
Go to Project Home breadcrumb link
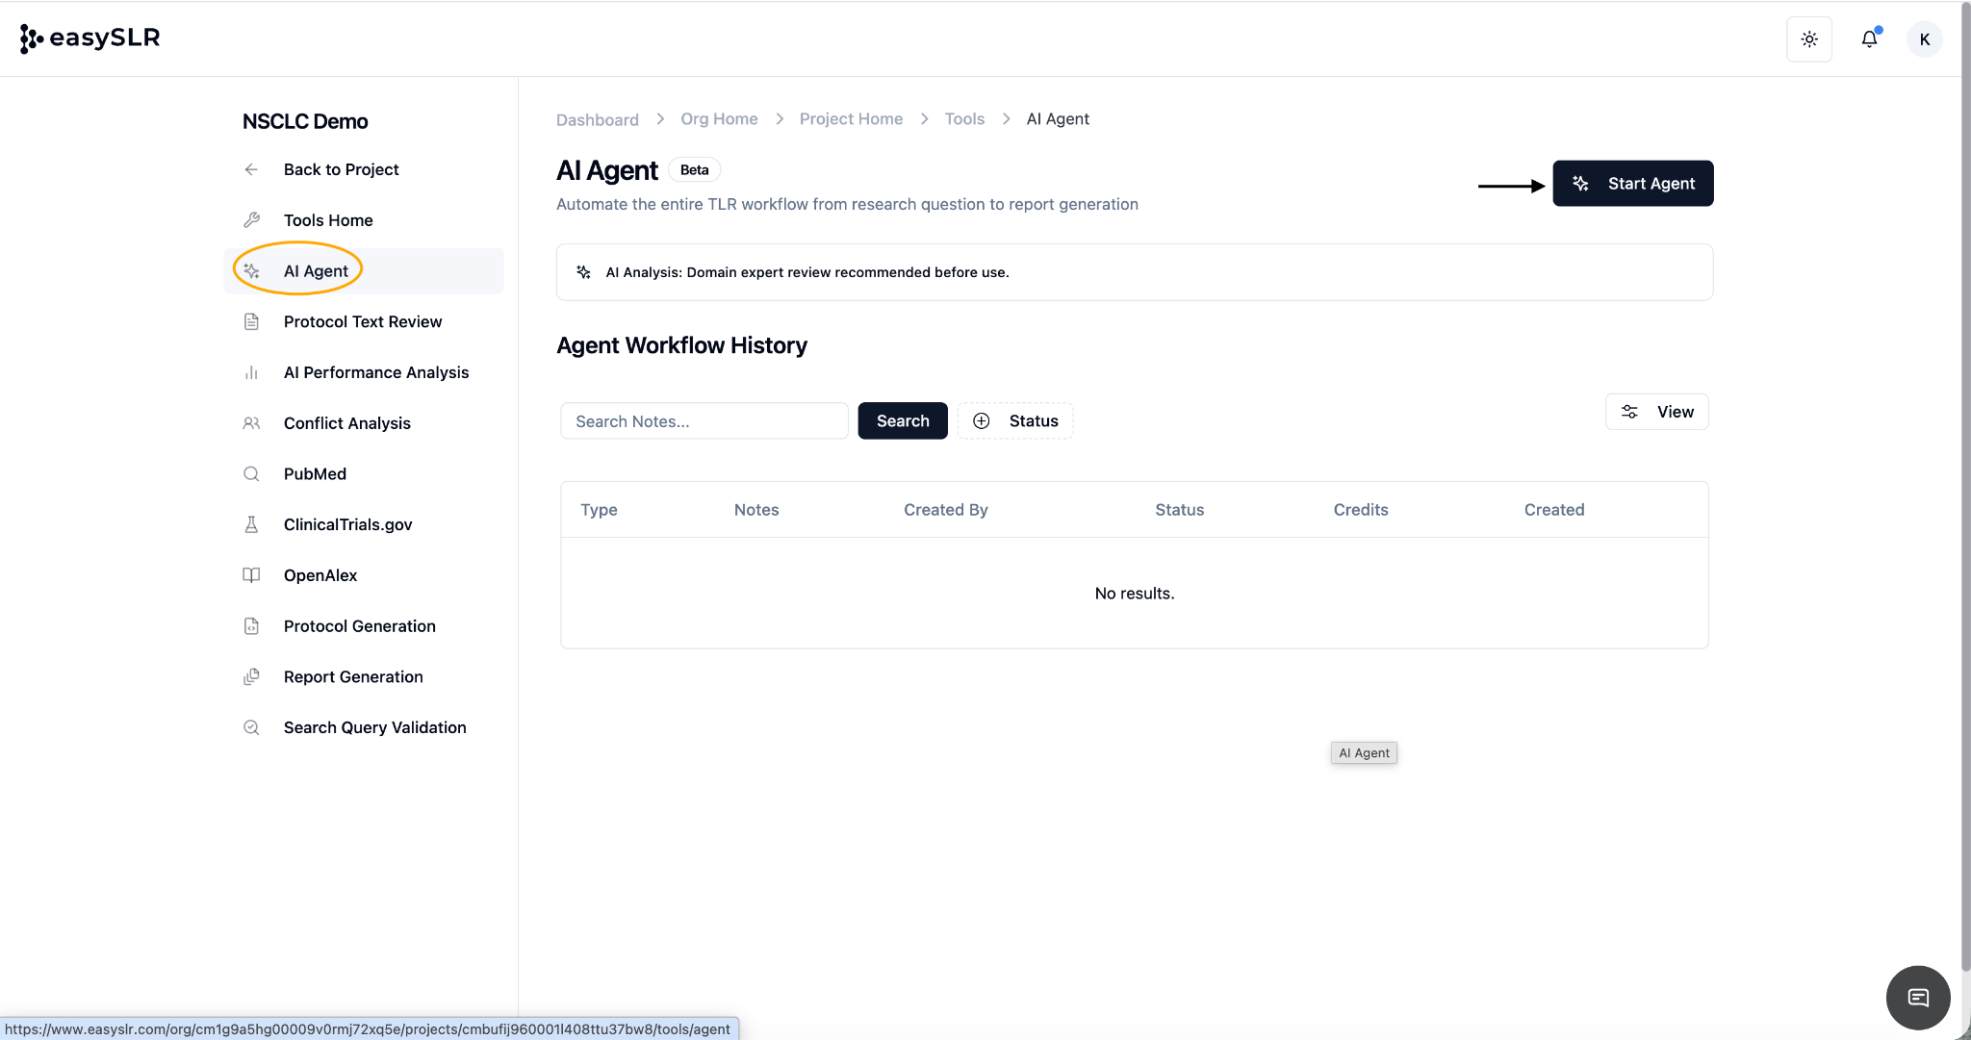[x=851, y=118]
